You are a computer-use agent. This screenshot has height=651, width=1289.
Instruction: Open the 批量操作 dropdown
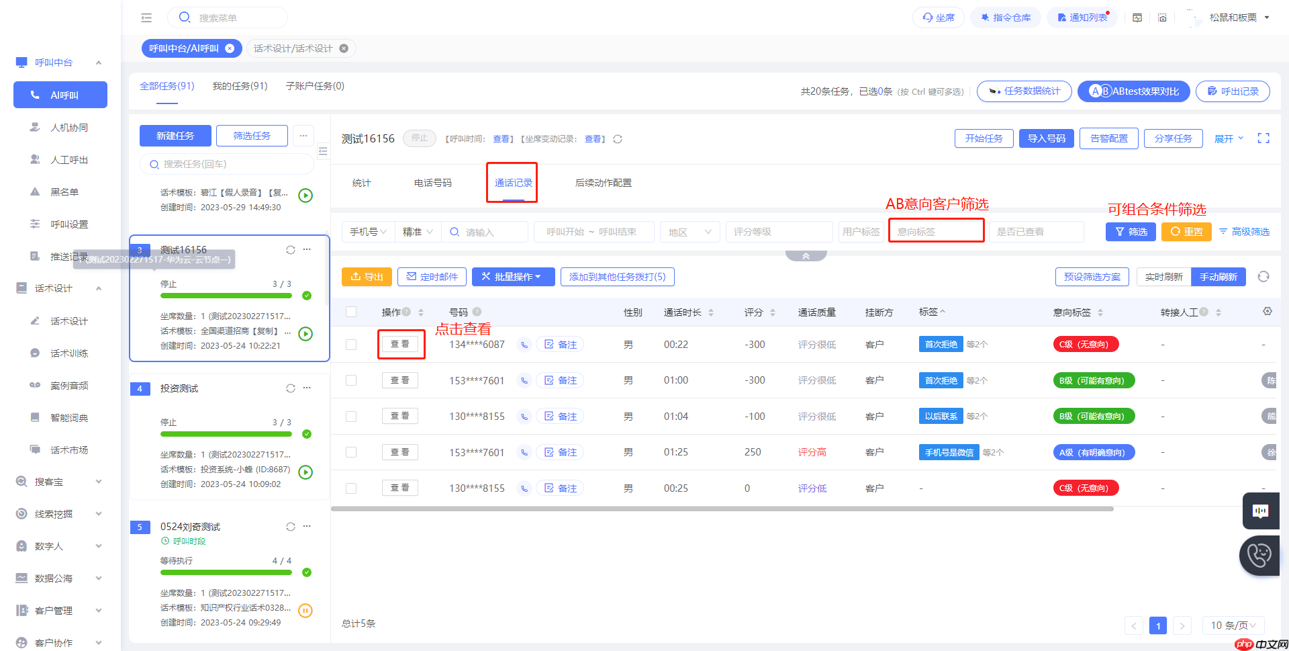tap(514, 277)
